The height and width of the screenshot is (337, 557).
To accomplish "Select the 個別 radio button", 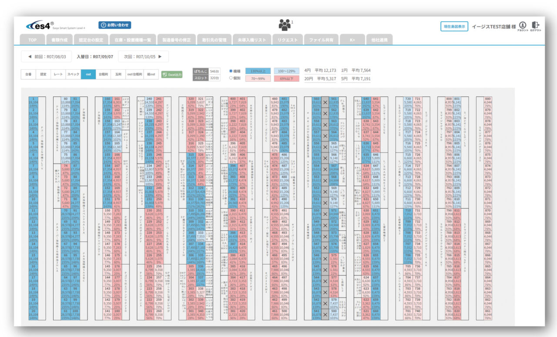I will (231, 78).
